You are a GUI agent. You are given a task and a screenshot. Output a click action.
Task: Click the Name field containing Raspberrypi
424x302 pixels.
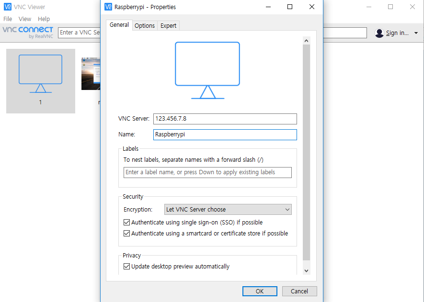click(225, 134)
